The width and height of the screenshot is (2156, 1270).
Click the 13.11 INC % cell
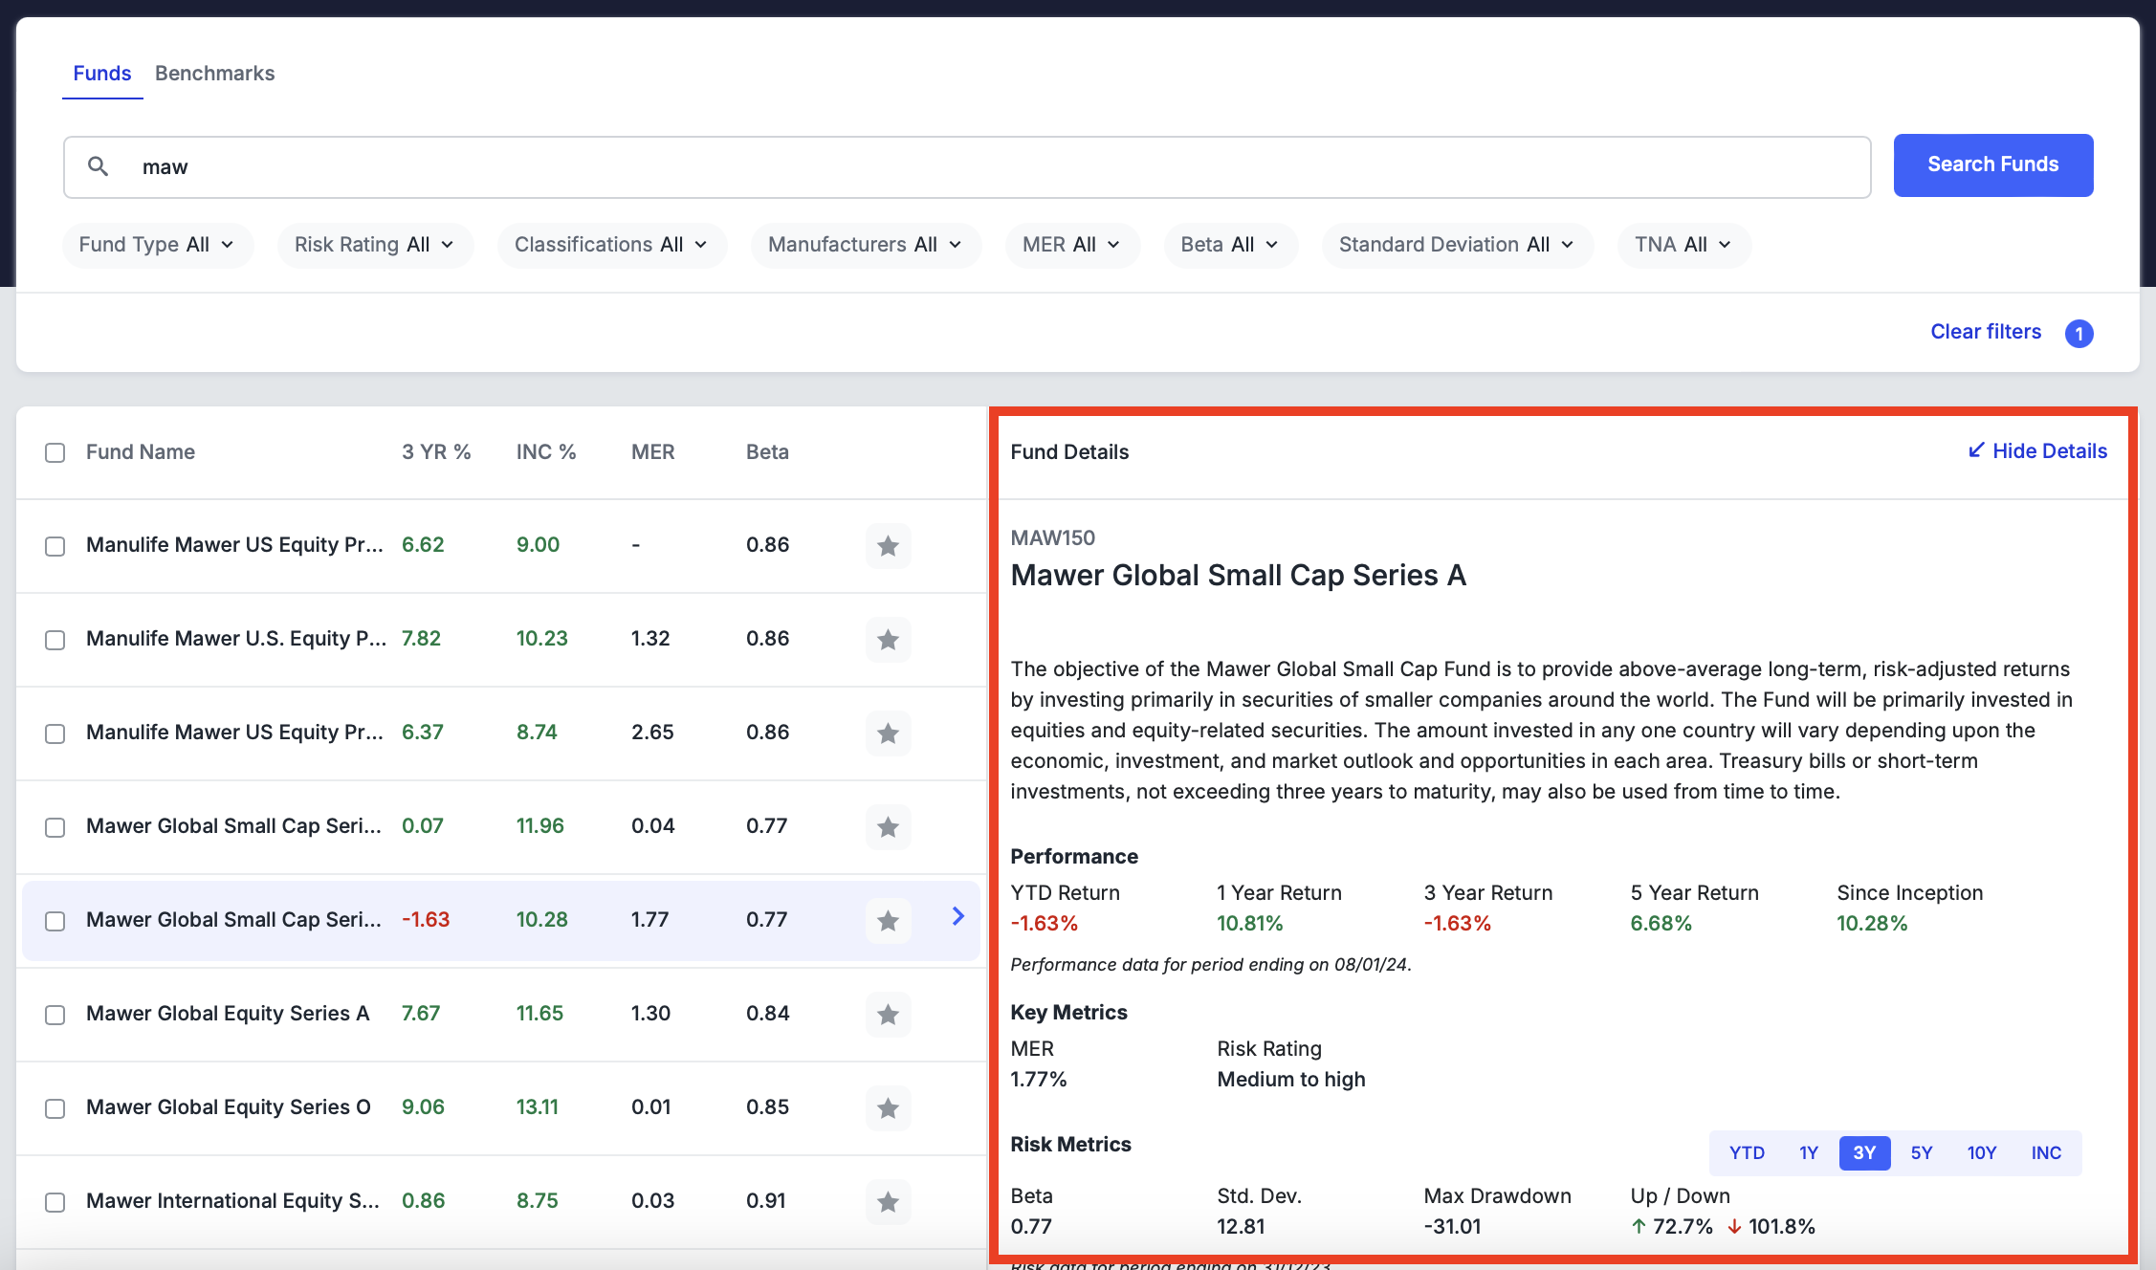click(537, 1107)
